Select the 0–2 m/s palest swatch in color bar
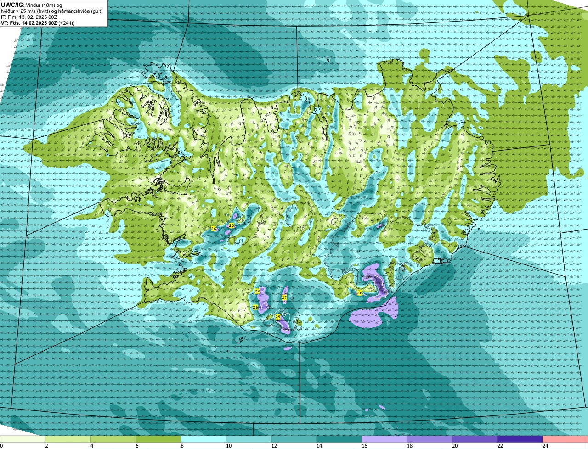This screenshot has width=588, height=449. coord(23,439)
